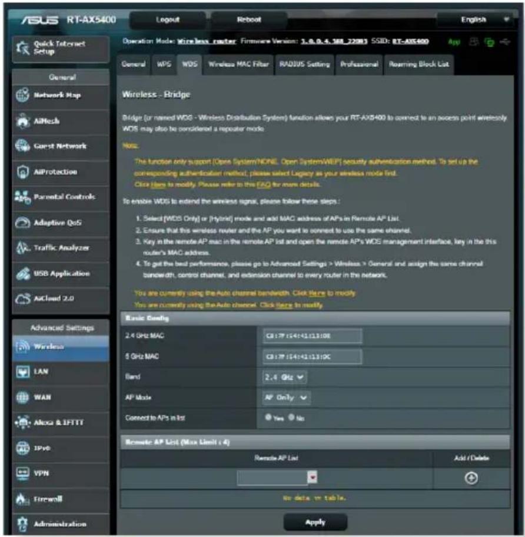The height and width of the screenshot is (537, 525).
Task: Open USB Application icon
Action: coord(23,273)
